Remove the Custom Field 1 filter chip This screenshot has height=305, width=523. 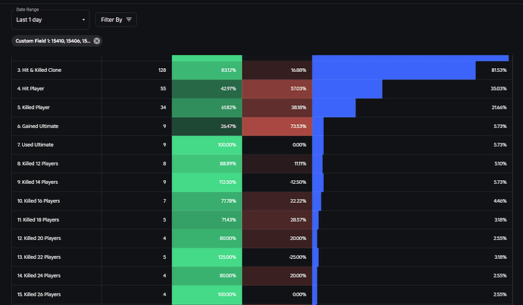coord(97,41)
